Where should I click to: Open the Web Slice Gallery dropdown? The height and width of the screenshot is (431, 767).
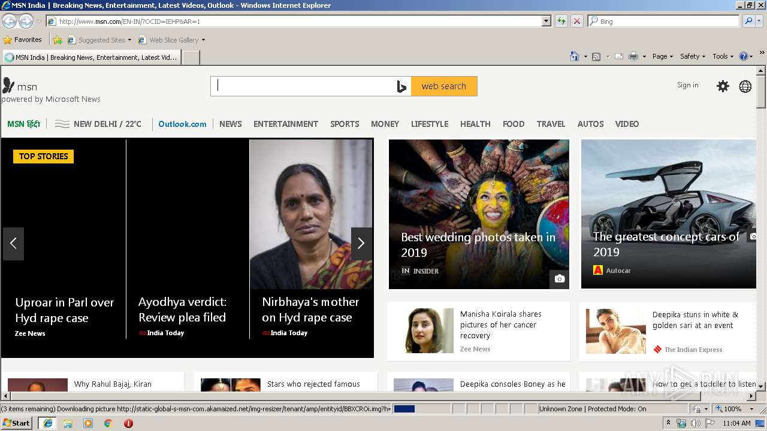coord(203,40)
